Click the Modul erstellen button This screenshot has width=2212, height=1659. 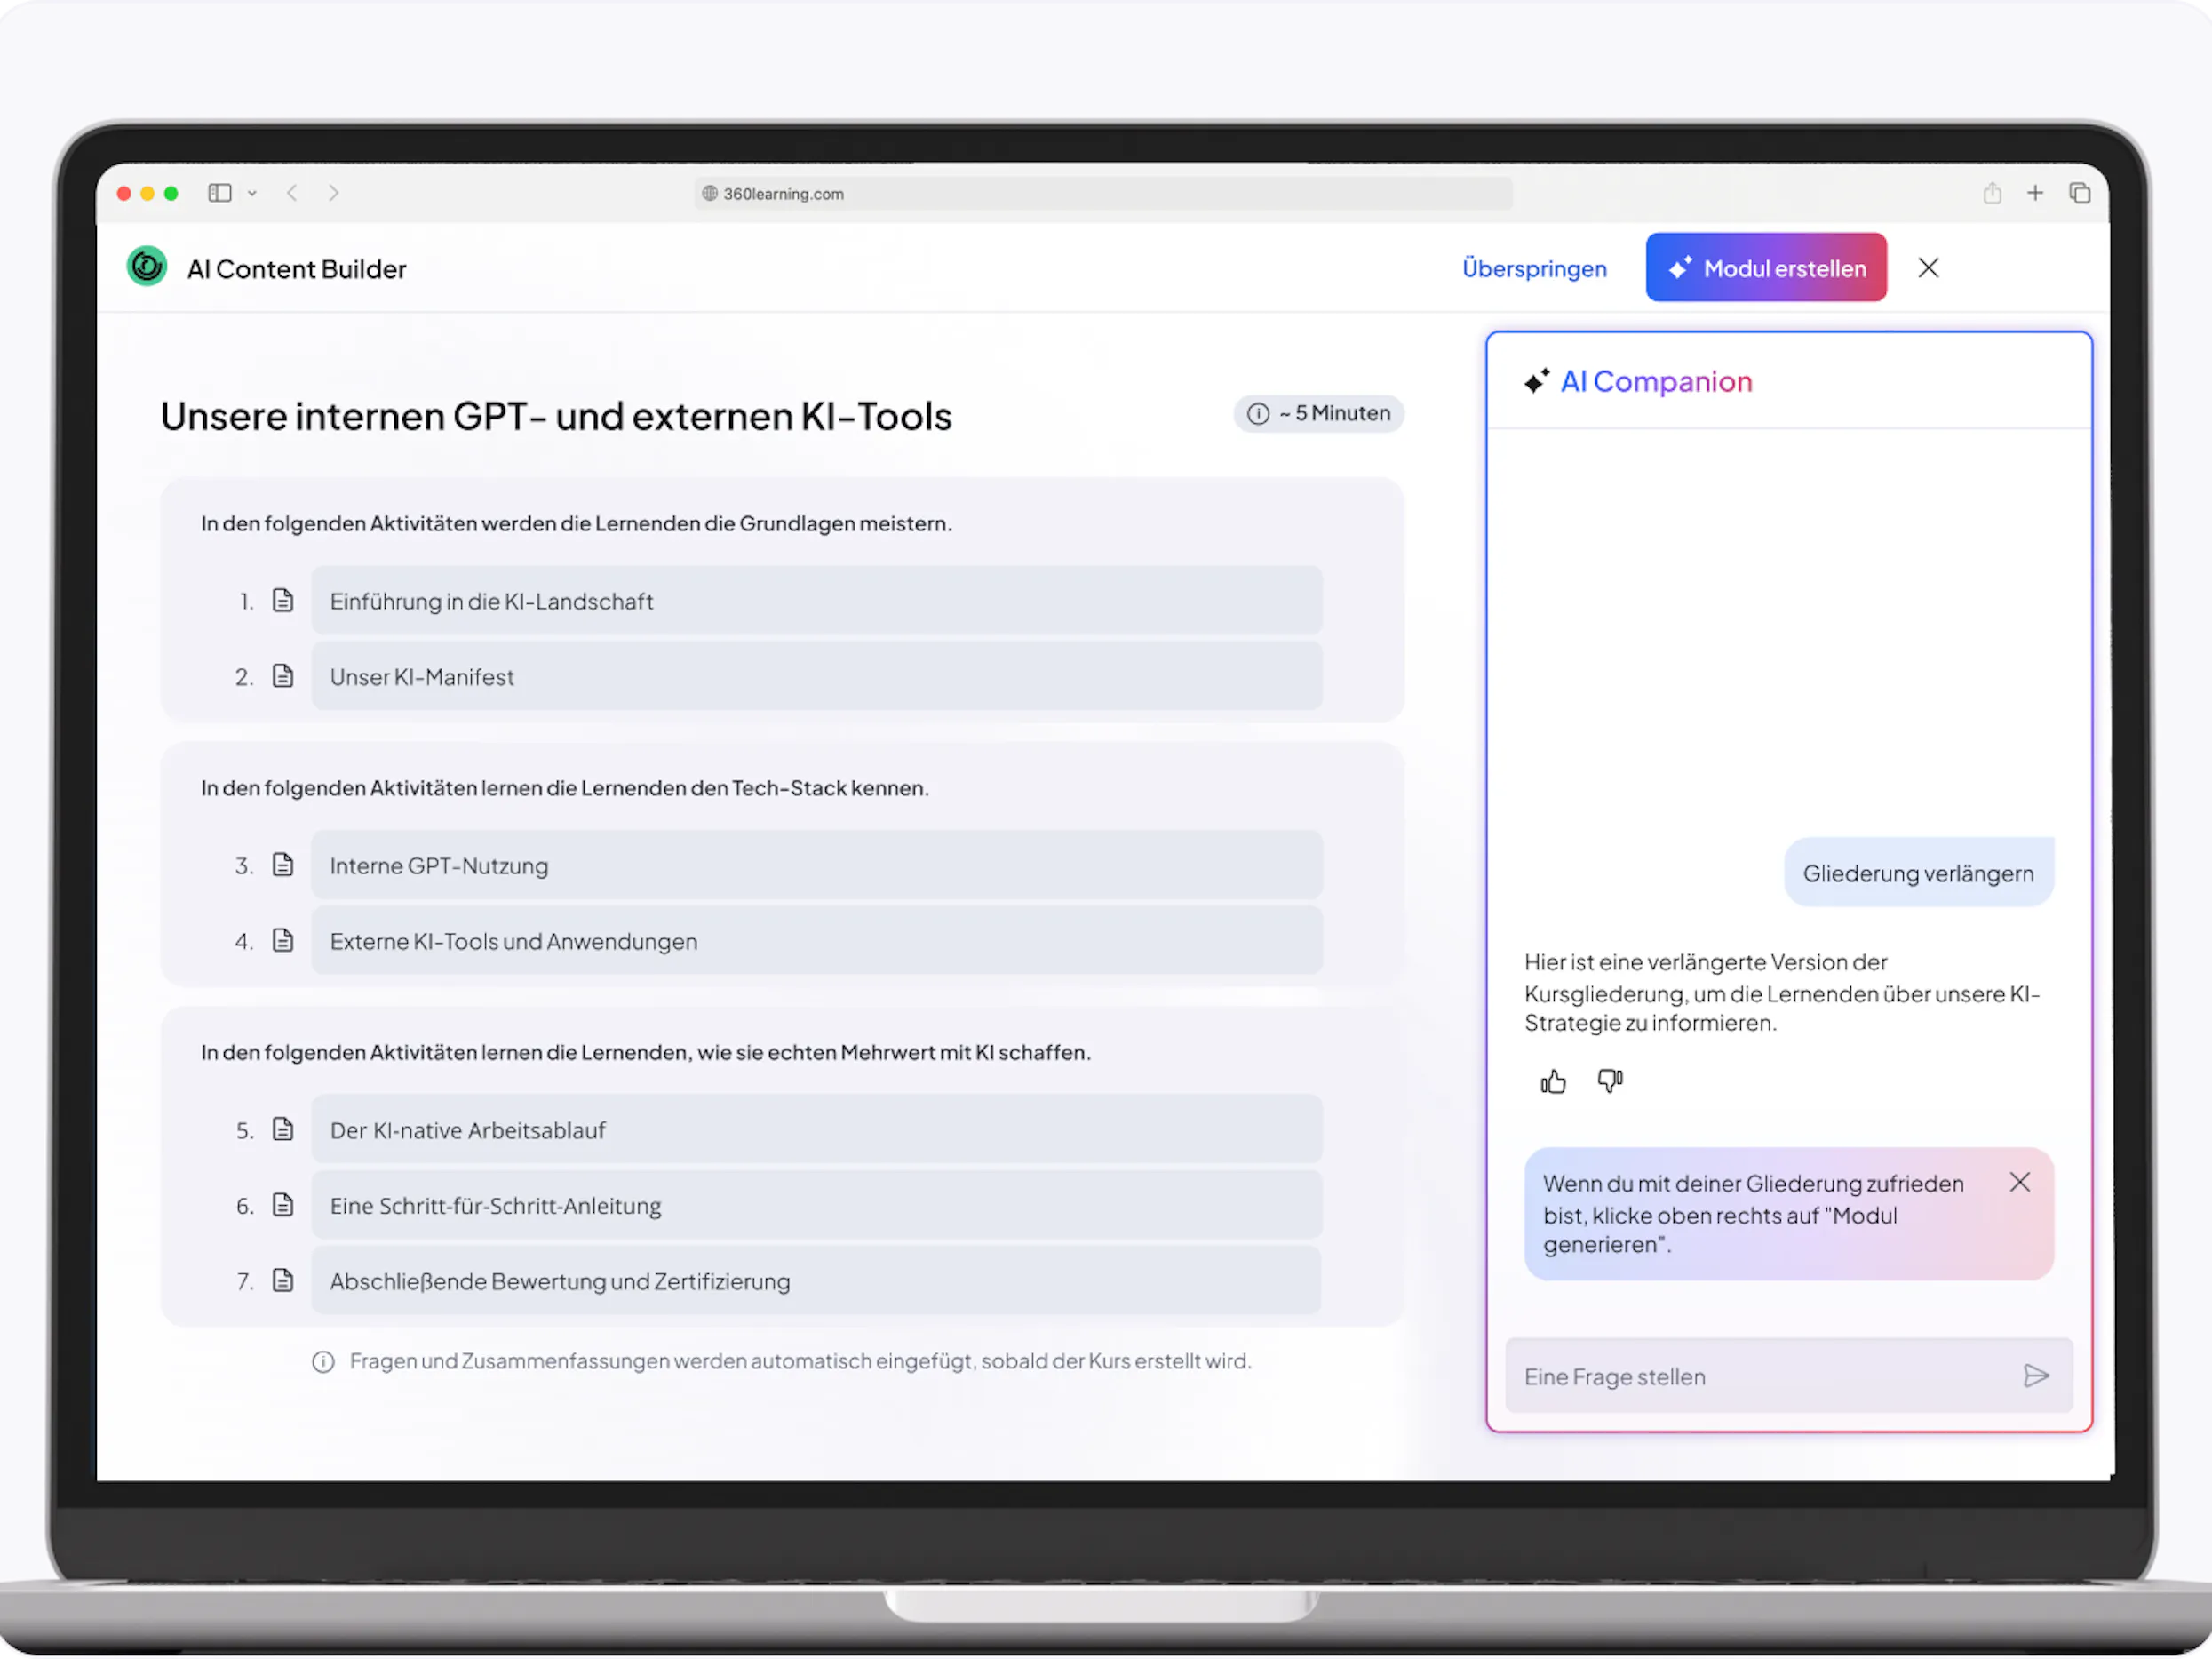coord(1766,268)
